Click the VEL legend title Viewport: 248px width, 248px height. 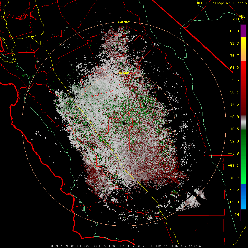pos(242,17)
